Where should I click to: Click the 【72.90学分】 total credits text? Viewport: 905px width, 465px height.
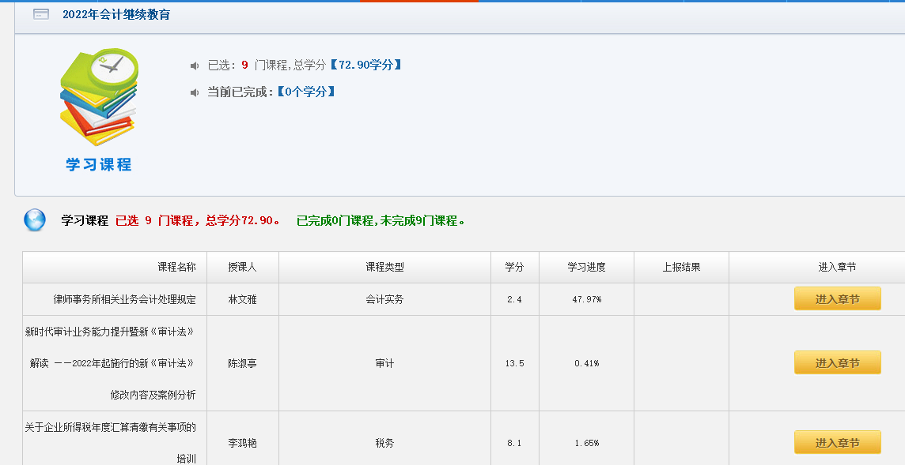[365, 65]
